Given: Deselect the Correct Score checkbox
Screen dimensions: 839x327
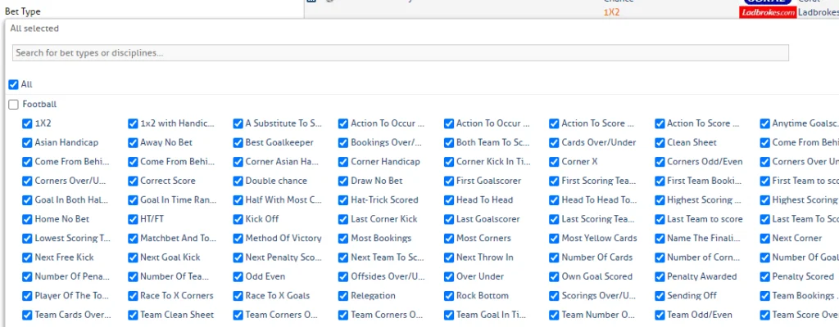Looking at the screenshot, I should [x=134, y=181].
